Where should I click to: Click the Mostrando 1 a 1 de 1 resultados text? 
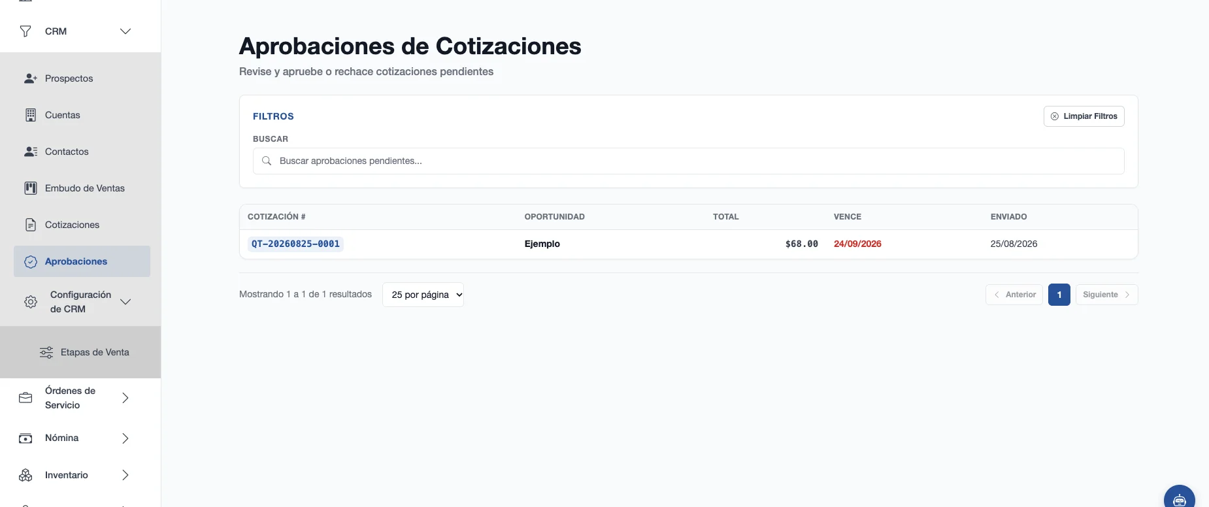tap(305, 295)
